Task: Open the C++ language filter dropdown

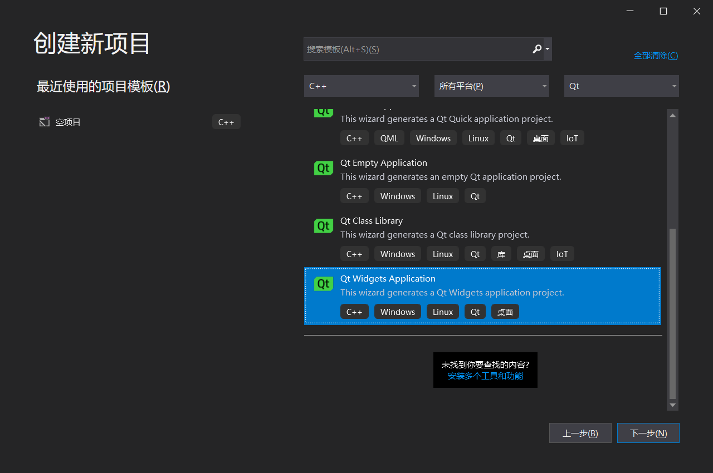Action: coord(361,86)
